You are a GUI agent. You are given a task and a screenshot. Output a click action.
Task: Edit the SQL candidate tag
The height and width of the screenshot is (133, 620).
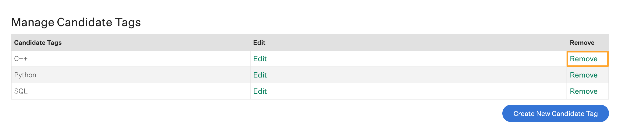tap(260, 91)
